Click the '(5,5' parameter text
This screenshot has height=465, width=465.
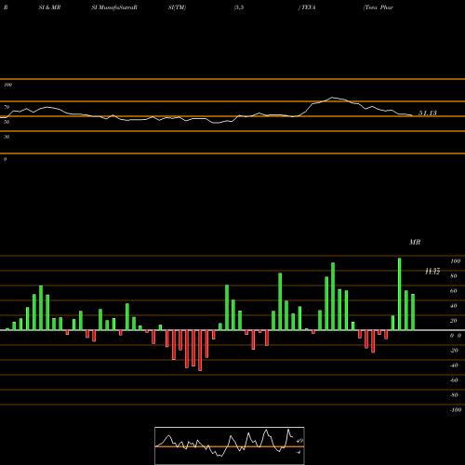pos(239,7)
